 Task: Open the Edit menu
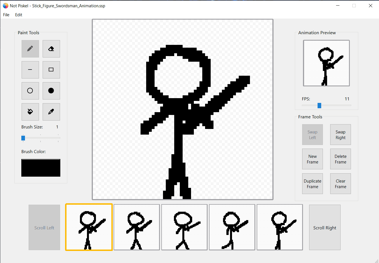(19, 15)
